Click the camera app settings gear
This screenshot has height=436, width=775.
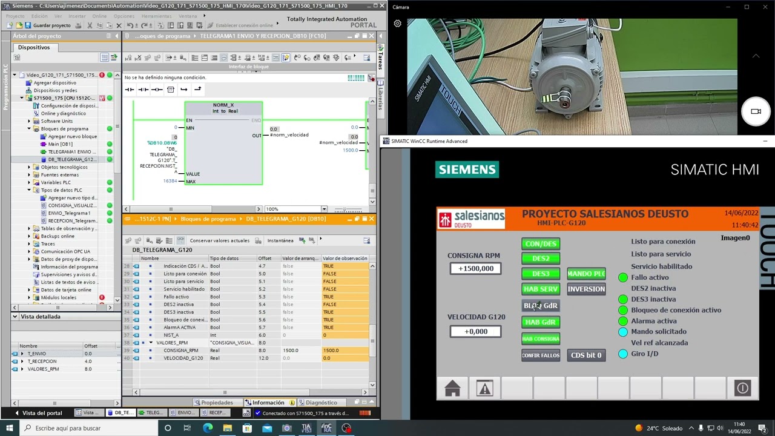397,24
